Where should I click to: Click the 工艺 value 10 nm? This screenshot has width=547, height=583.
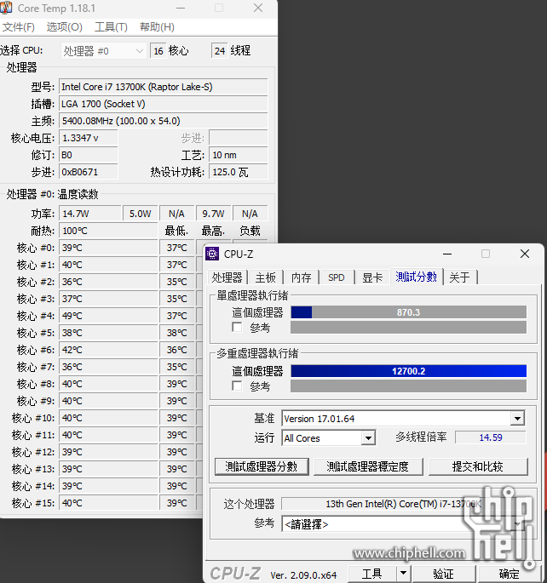tap(239, 155)
